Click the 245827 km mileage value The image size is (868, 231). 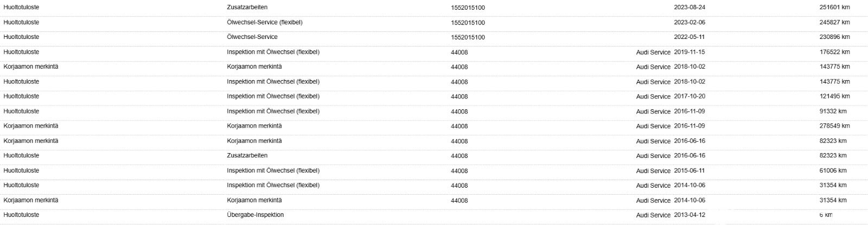pos(834,23)
